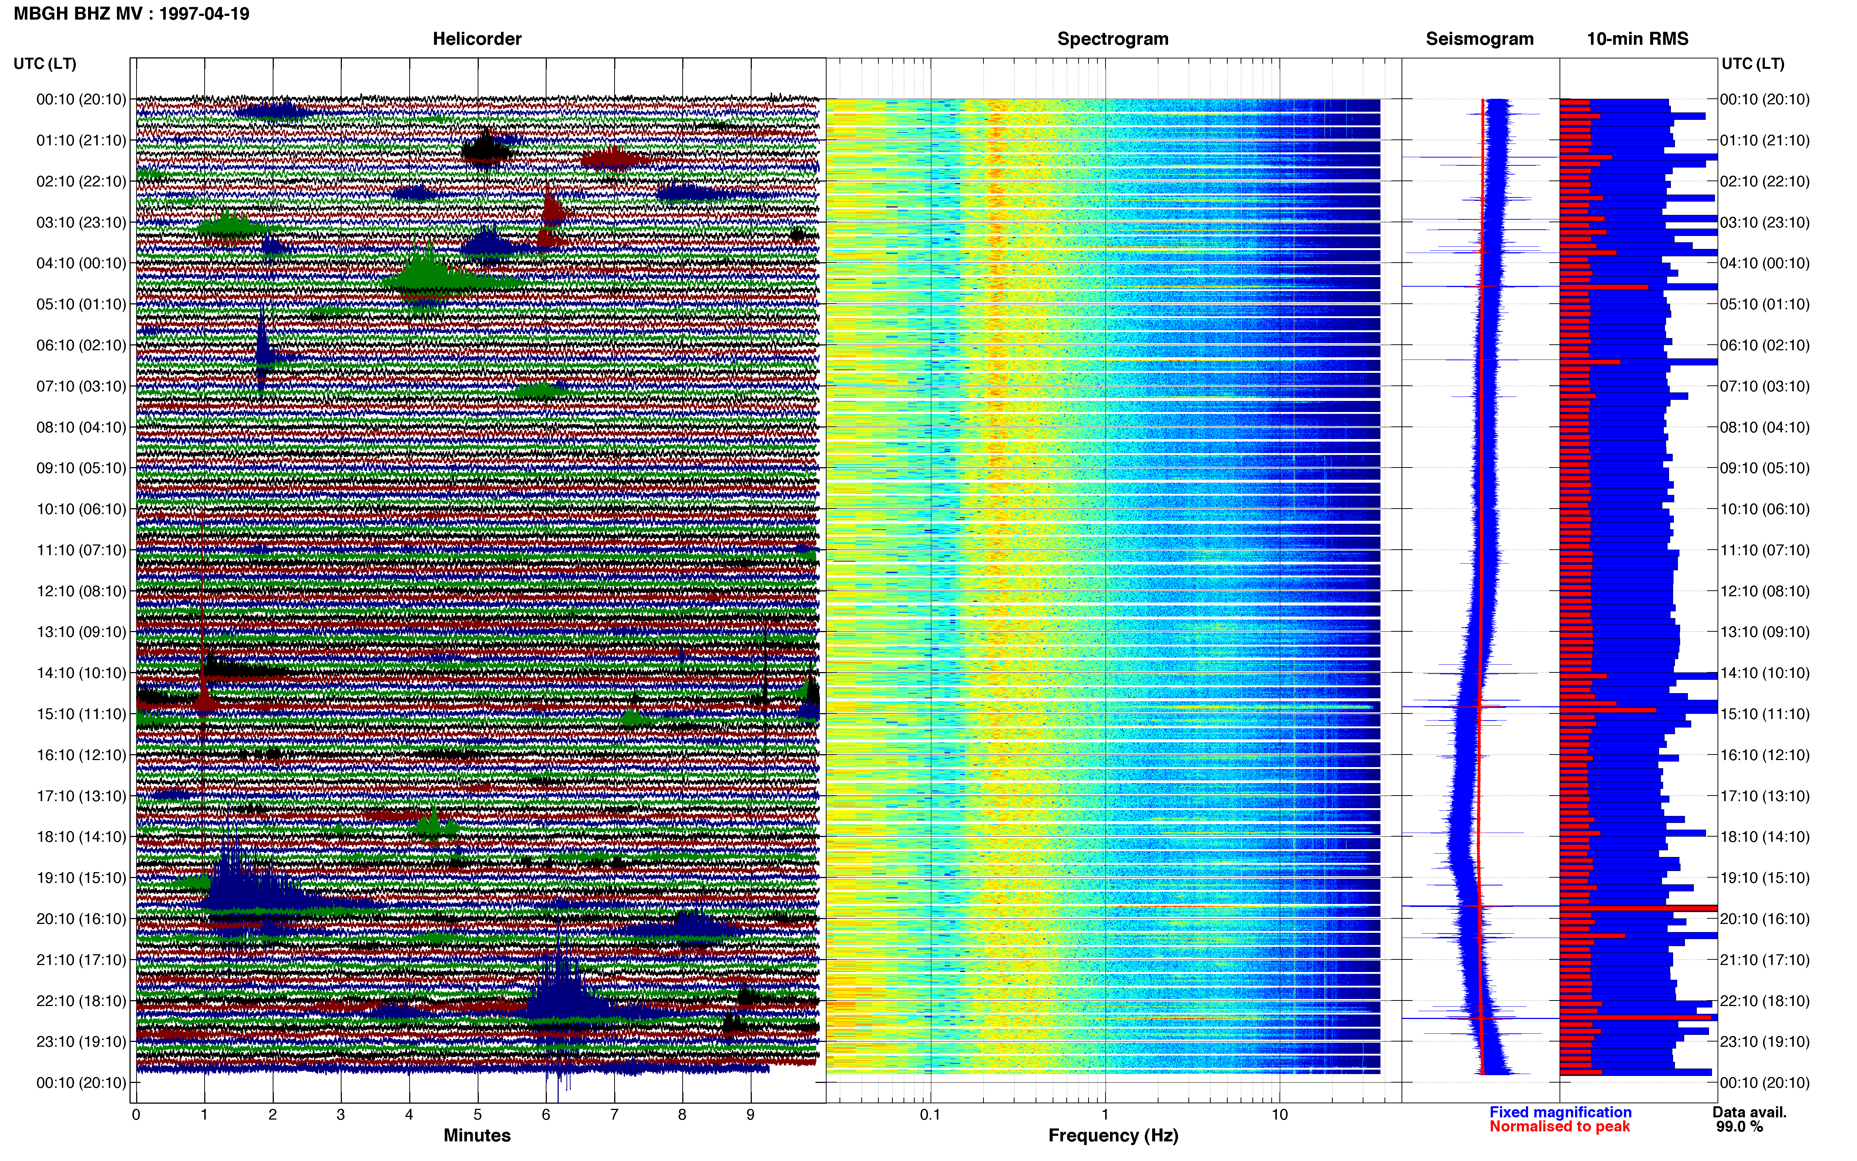
Task: Click the 0.1 frequency tick label
Action: [x=930, y=1115]
